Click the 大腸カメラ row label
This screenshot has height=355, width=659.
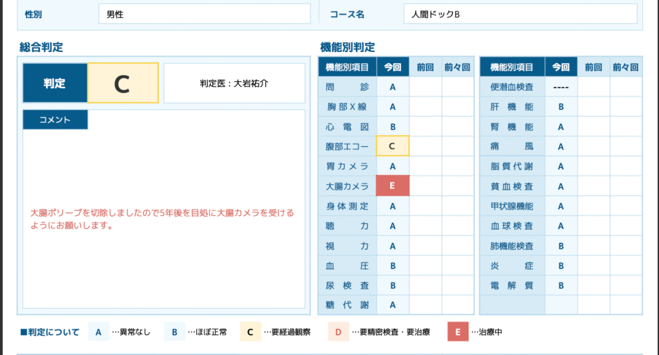[x=347, y=186]
